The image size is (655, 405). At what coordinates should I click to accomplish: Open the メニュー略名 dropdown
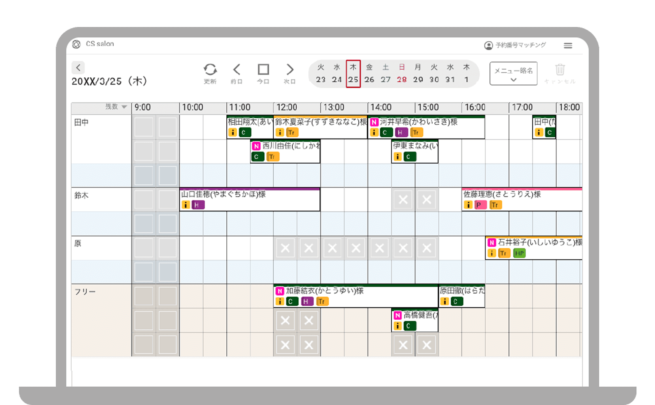(513, 74)
